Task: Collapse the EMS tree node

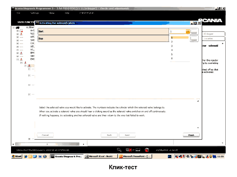Action: (17, 59)
